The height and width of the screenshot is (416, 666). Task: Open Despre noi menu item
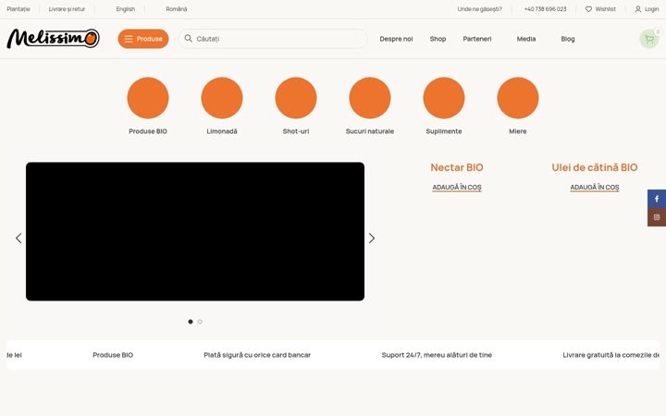[396, 39]
